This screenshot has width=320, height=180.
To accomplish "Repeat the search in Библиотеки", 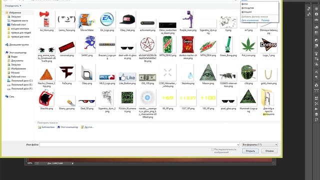I will [x=46, y=127].
